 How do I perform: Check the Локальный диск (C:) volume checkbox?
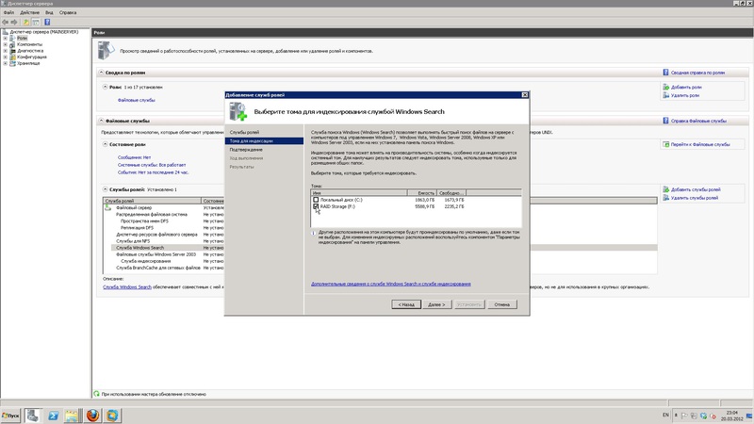pyautogui.click(x=316, y=200)
